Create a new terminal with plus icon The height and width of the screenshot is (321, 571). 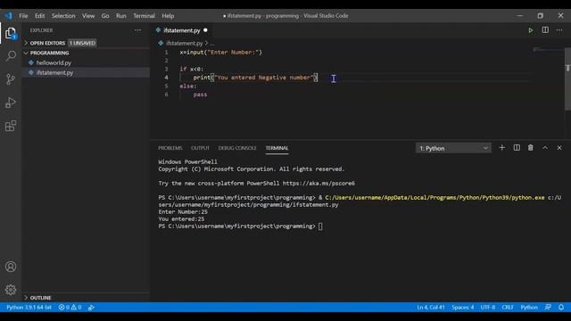[x=501, y=148]
